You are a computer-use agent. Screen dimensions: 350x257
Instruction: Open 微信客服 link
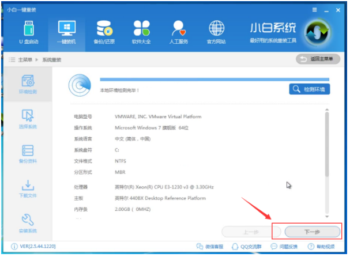210,247
